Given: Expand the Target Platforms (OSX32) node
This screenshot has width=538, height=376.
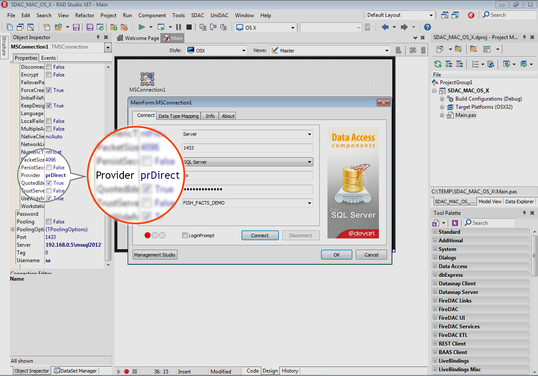Looking at the screenshot, I should 442,107.
